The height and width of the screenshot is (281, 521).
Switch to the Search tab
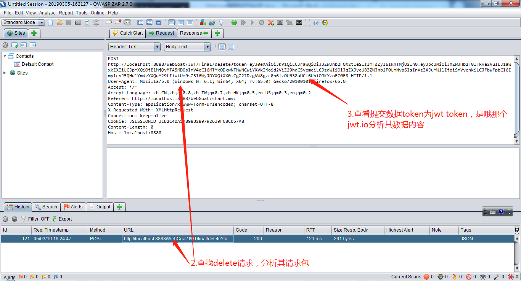point(46,207)
